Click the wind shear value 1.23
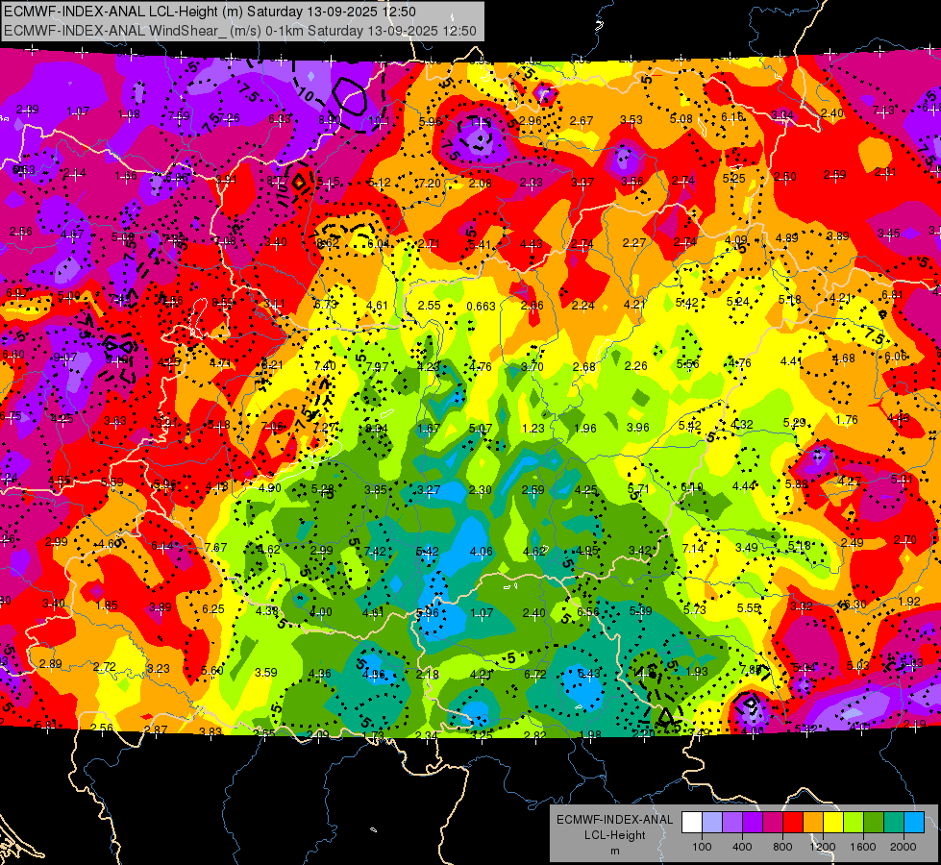 point(532,429)
